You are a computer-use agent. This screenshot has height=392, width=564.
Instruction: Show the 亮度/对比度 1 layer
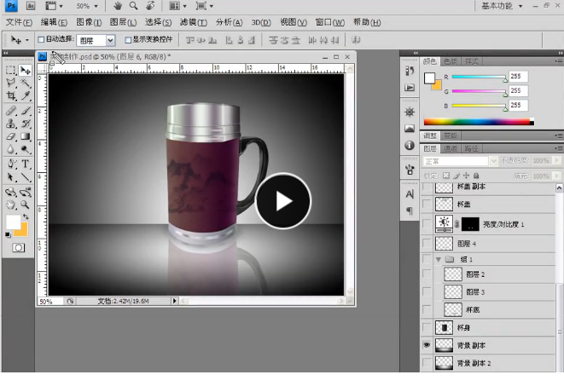(427, 224)
